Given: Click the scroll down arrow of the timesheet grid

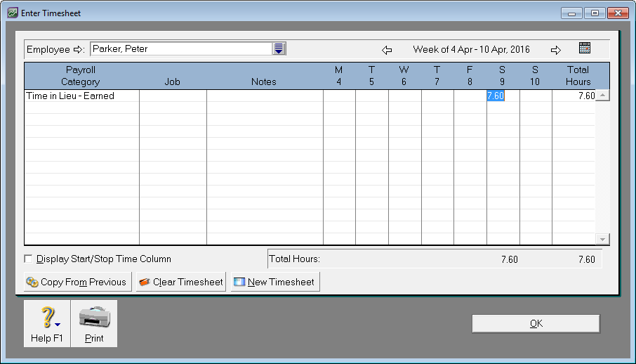Looking at the screenshot, I should pos(602,240).
